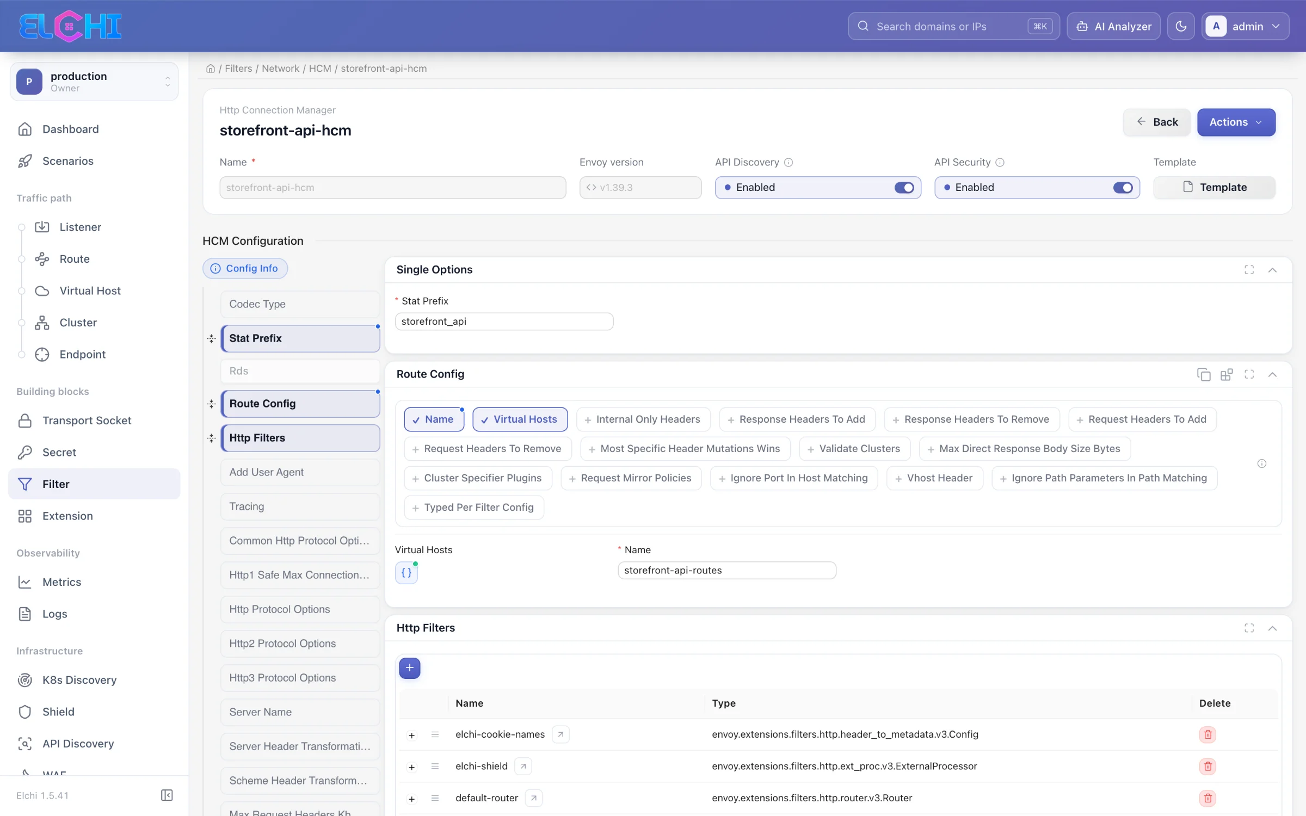
Task: Open Config Info
Action: (x=245, y=269)
